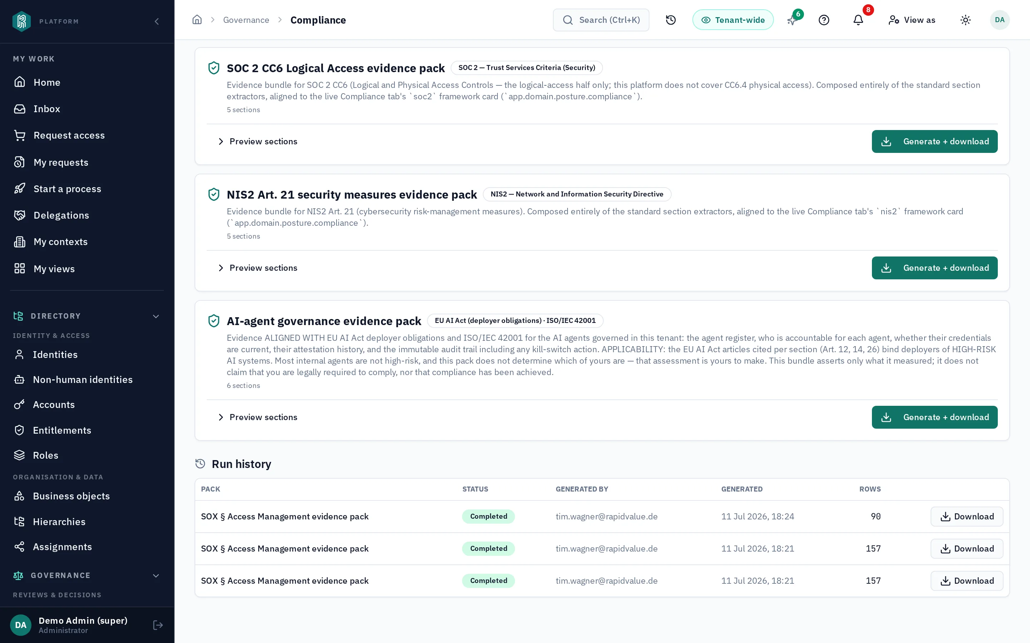Collapse the sidebar with the chevron

(x=157, y=21)
